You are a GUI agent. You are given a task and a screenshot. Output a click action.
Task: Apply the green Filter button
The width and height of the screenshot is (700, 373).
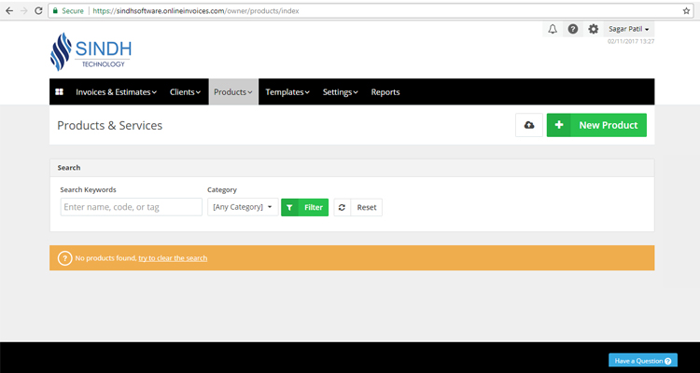click(305, 207)
